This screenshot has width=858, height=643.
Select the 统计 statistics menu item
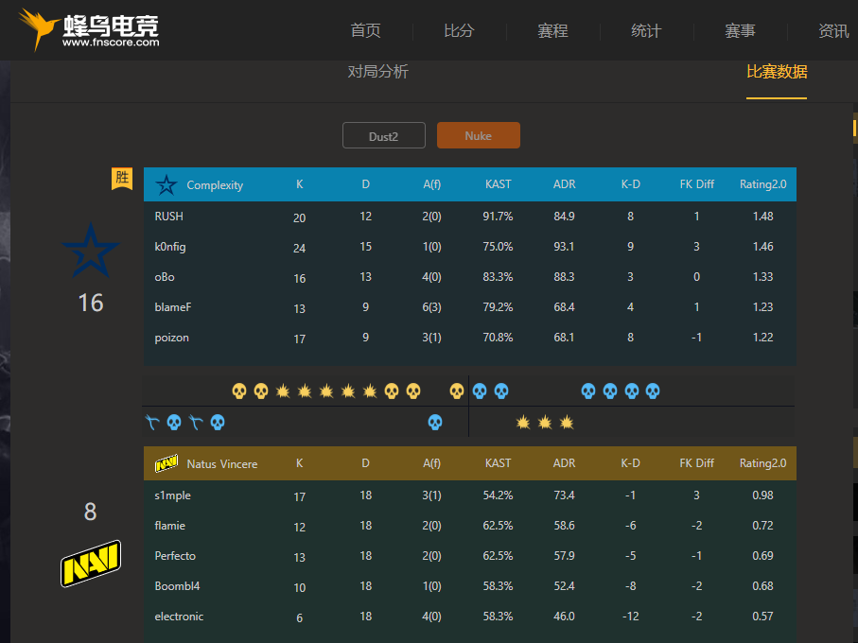point(646,30)
